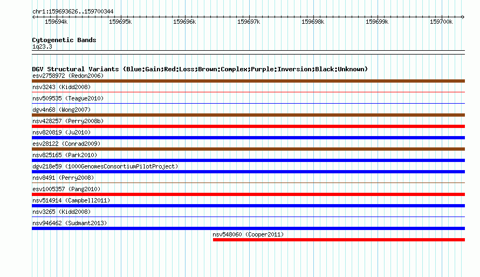Click the thin brown line under nsv8491
The image size is (480, 277).
pos(248,183)
